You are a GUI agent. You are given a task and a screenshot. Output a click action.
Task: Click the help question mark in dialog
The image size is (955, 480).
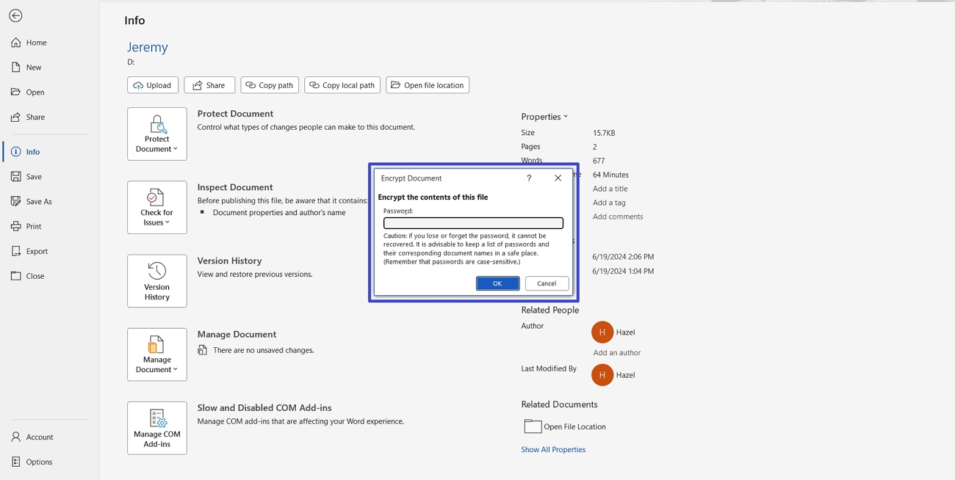(x=529, y=178)
